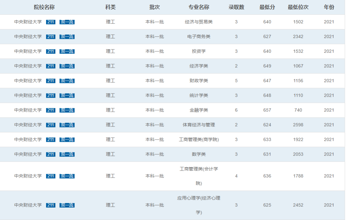The height and width of the screenshot is (220, 346).
Task: Click the 211 badge in the 投资学 row
Action: 51,52
